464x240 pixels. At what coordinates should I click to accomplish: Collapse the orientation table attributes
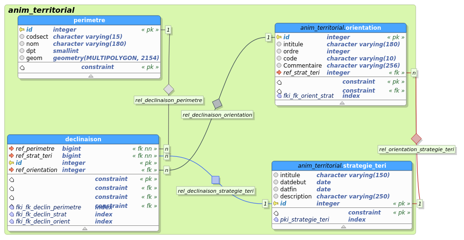[x=342, y=103]
